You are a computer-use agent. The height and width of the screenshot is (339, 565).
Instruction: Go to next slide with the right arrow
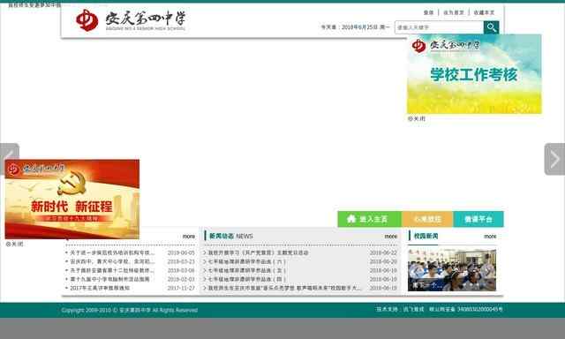pos(554,159)
